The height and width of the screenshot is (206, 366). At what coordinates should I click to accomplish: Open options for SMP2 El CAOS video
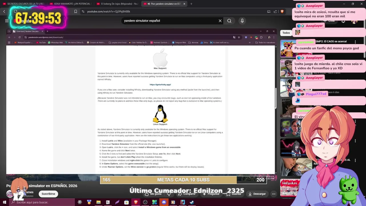[x=355, y=42]
